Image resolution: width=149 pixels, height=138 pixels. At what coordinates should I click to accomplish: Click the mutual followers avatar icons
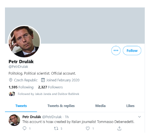pos(12,94)
